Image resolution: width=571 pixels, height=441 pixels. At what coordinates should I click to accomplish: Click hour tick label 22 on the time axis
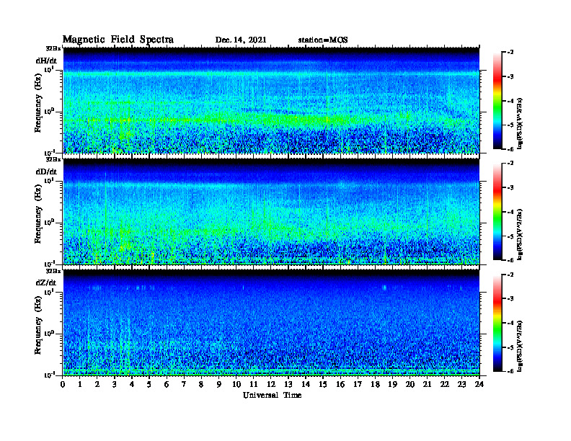(444, 385)
